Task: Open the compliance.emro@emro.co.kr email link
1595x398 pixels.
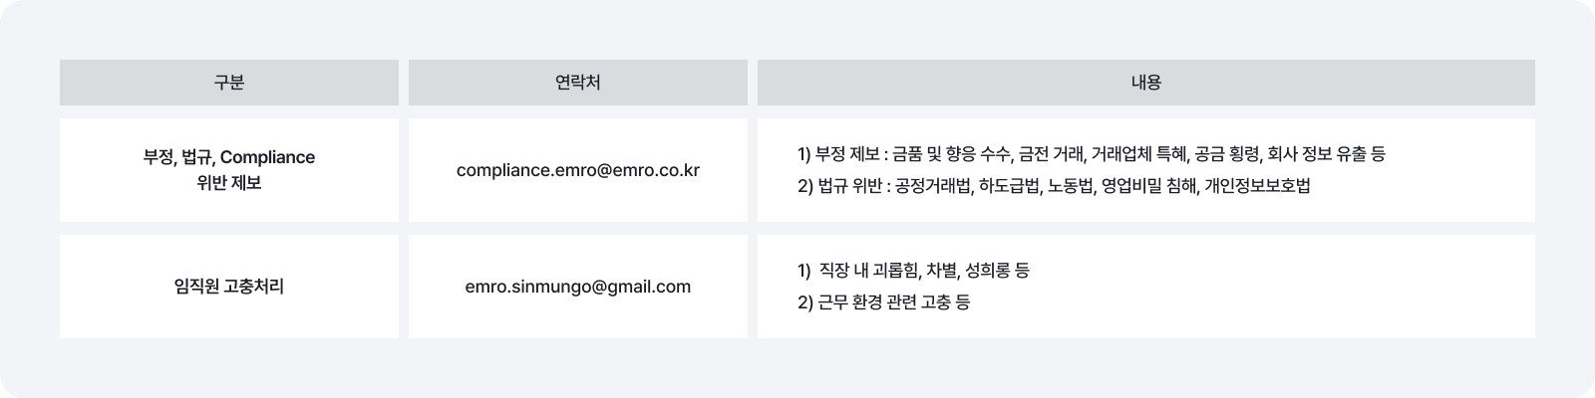Action: click(x=578, y=170)
